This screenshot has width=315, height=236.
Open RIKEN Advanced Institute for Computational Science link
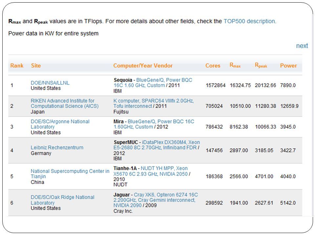click(65, 103)
